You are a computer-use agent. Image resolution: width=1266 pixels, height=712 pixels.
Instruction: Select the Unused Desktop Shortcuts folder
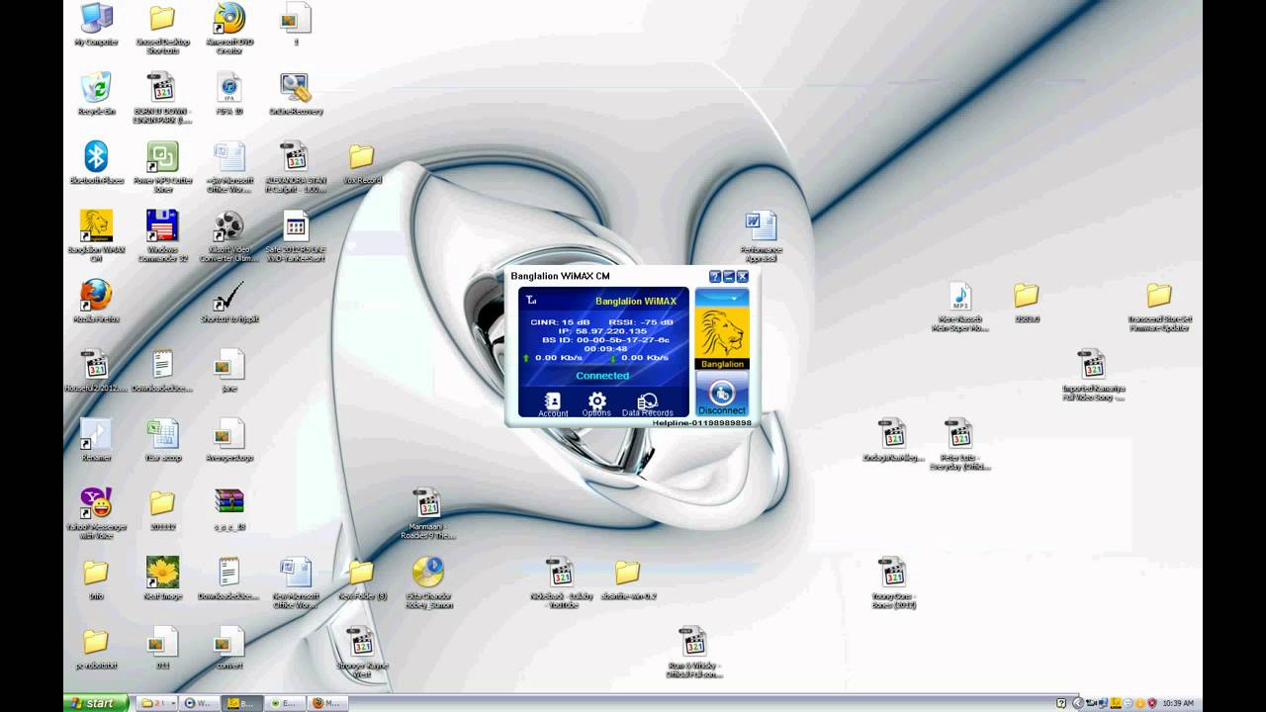(162, 28)
